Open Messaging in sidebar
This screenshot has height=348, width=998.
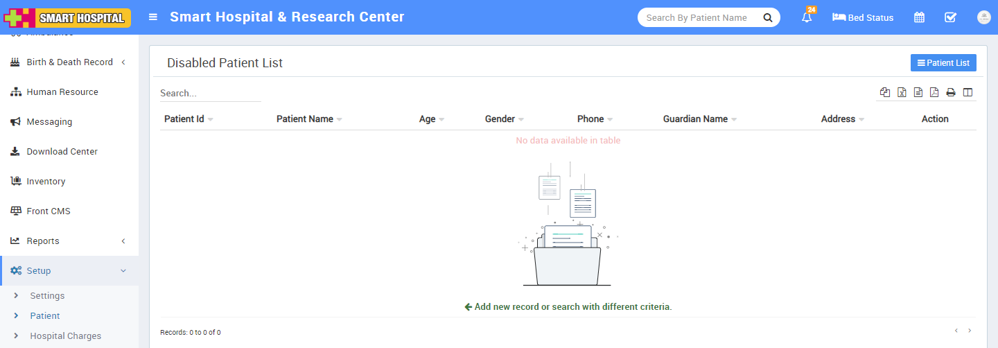point(49,122)
